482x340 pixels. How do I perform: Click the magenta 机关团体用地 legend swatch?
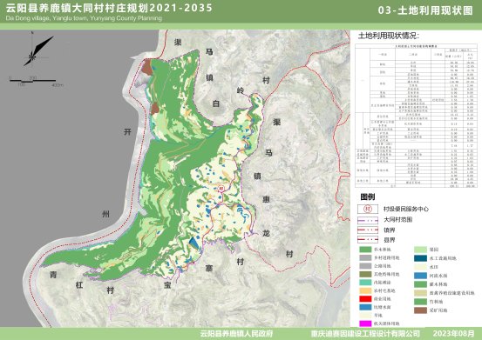click(365, 323)
